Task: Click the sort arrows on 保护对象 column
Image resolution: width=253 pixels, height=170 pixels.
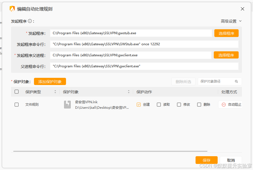Action: pyautogui.click(x=129, y=92)
